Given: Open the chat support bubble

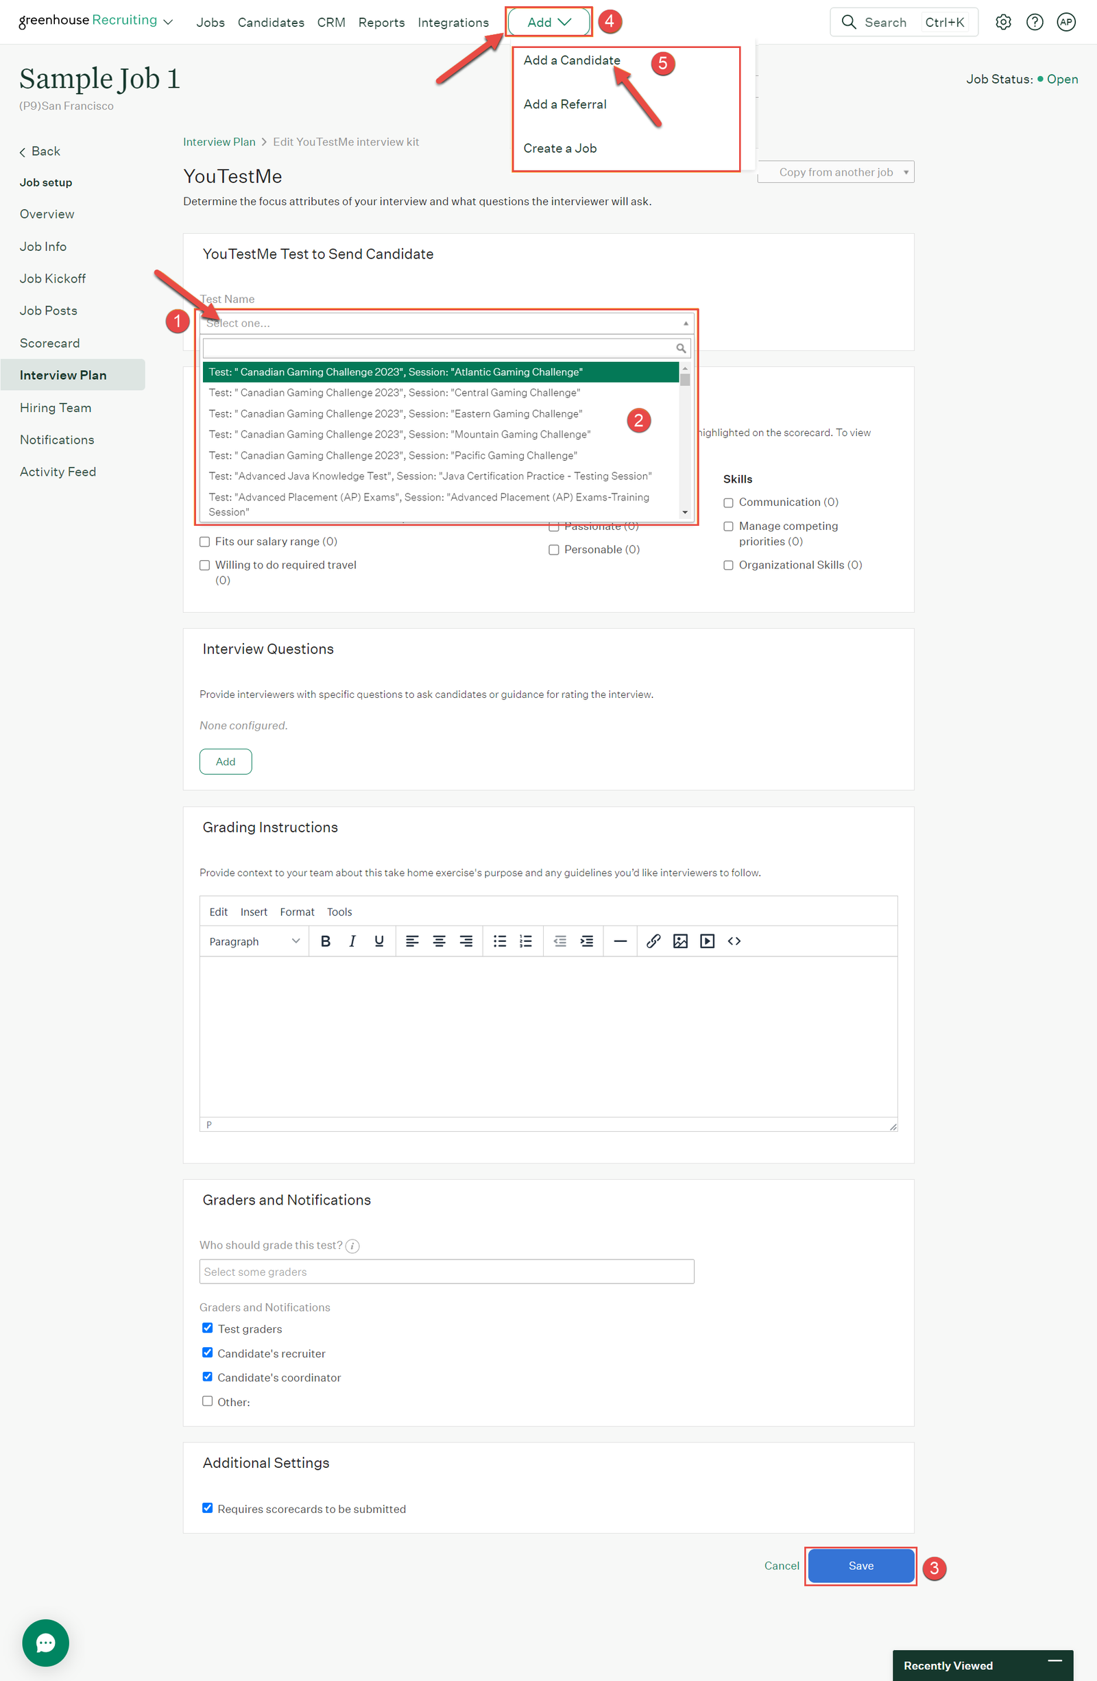Looking at the screenshot, I should pos(46,1643).
